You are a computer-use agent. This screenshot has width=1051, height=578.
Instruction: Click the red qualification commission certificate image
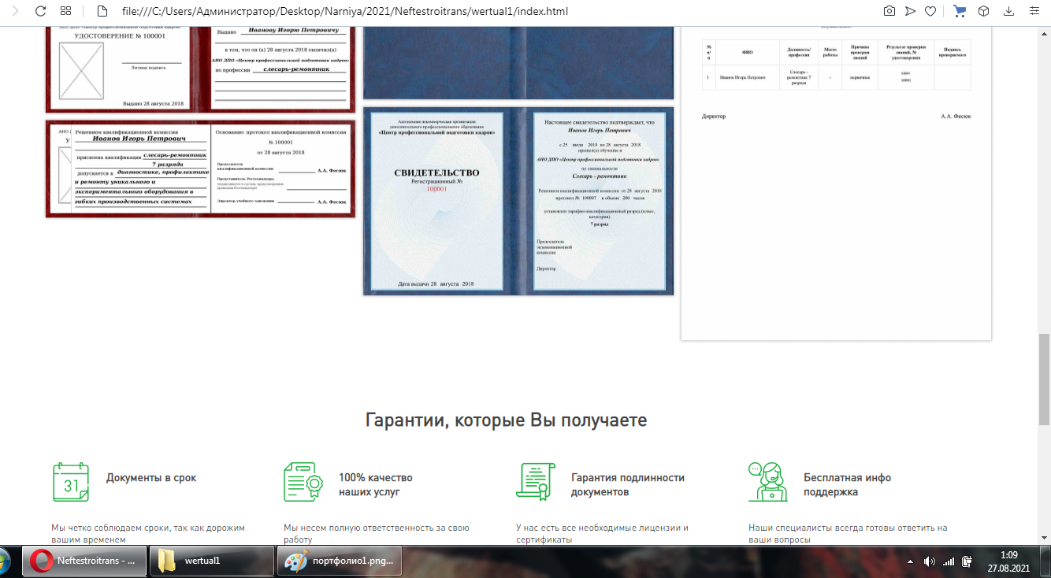pos(200,169)
